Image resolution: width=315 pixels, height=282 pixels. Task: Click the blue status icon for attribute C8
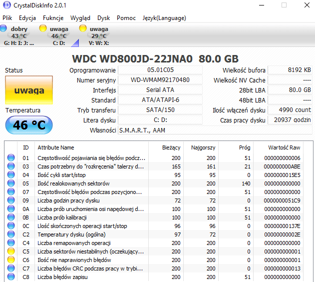(x=11, y=277)
